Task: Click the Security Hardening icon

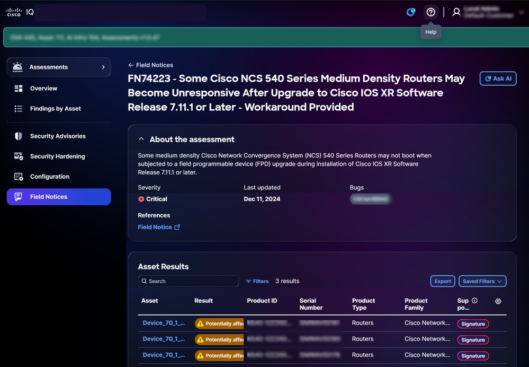Action: click(x=19, y=156)
